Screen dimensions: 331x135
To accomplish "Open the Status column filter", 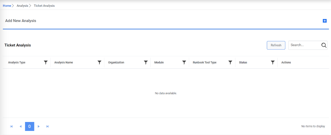I will coord(273,62).
